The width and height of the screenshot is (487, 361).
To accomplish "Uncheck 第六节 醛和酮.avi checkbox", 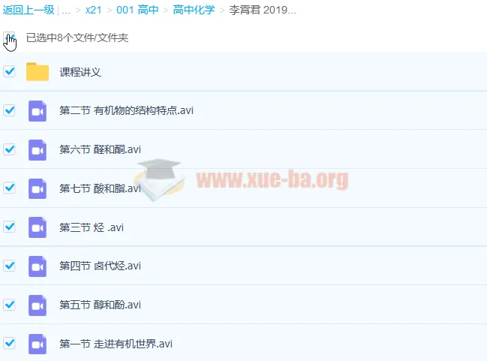I will coord(9,149).
